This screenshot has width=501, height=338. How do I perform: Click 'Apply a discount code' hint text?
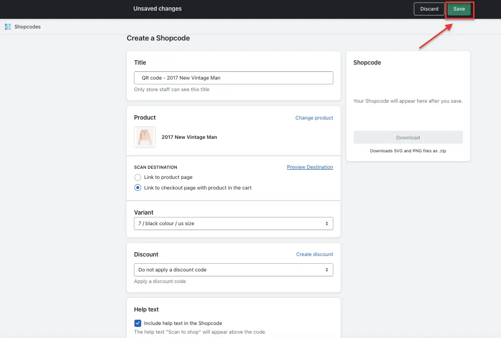click(x=160, y=282)
